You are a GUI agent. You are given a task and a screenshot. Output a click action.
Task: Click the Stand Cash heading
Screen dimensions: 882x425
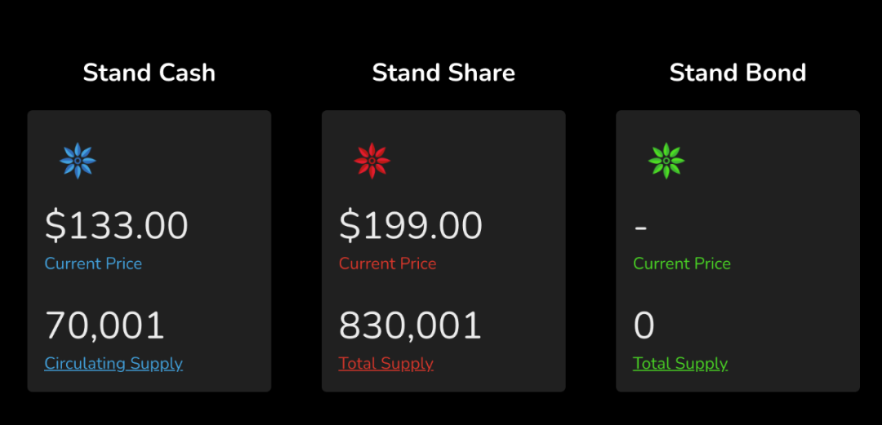[149, 73]
